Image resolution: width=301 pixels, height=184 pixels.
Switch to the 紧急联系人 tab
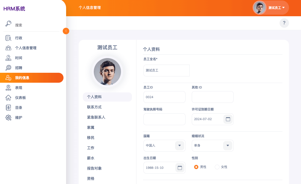[96, 117]
